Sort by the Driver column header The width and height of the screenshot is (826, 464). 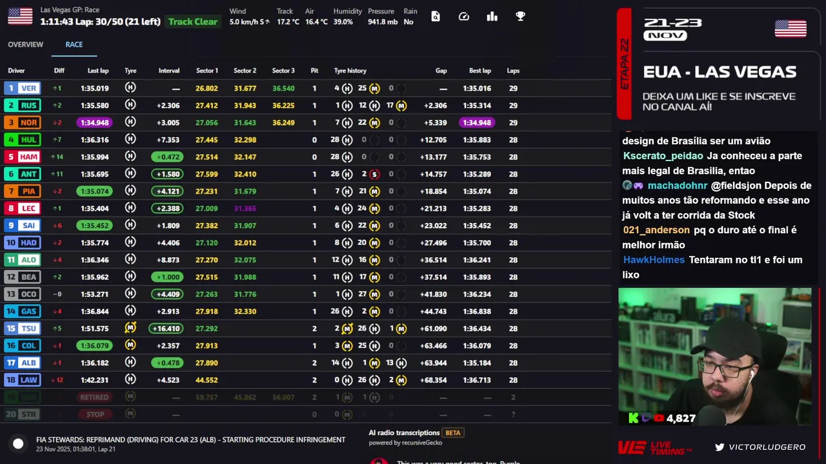[16, 71]
